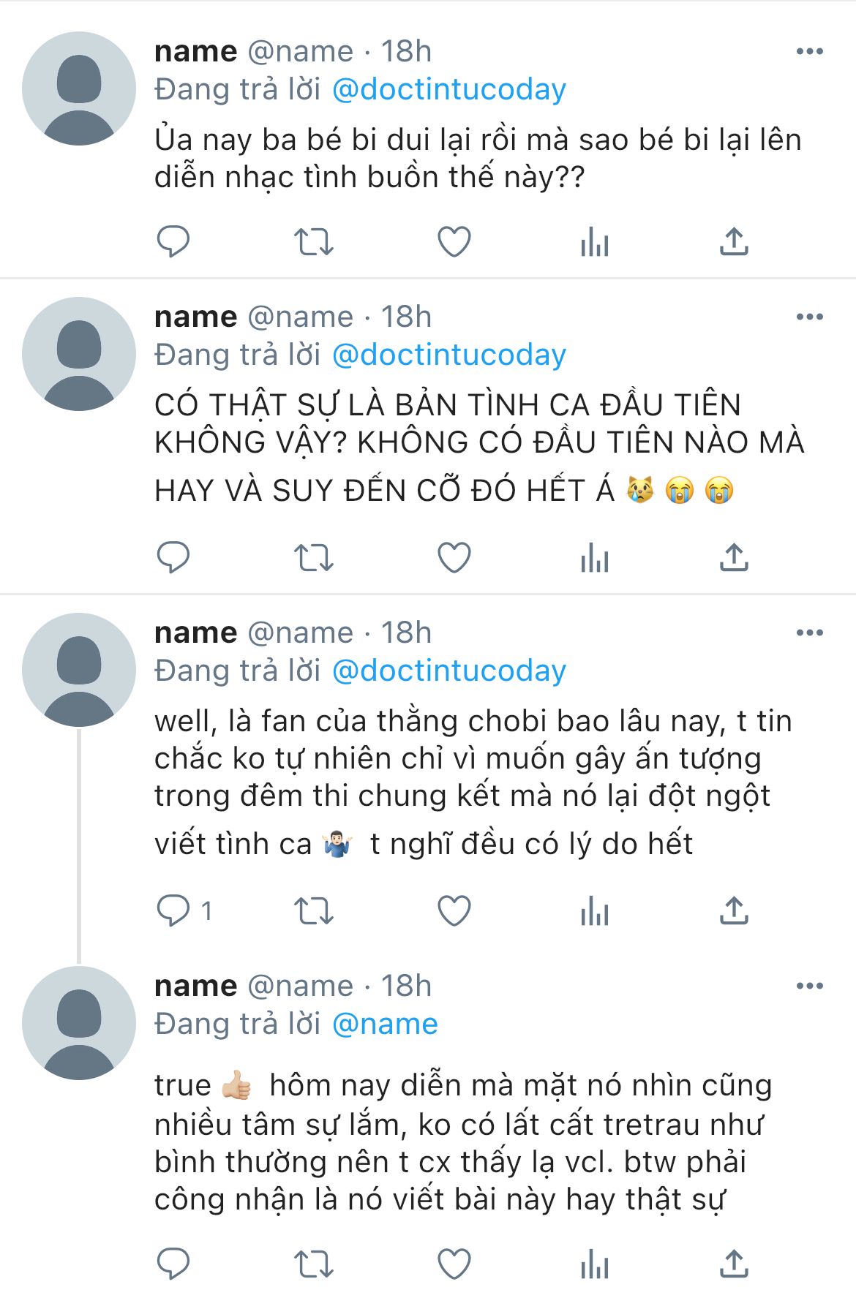The height and width of the screenshot is (1298, 856).
Task: Share the 'true hôm nay diễn' tweet
Action: [x=734, y=1264]
